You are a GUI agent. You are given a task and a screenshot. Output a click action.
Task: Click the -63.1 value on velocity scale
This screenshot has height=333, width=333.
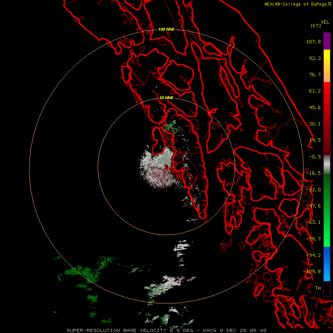[x=313, y=222]
